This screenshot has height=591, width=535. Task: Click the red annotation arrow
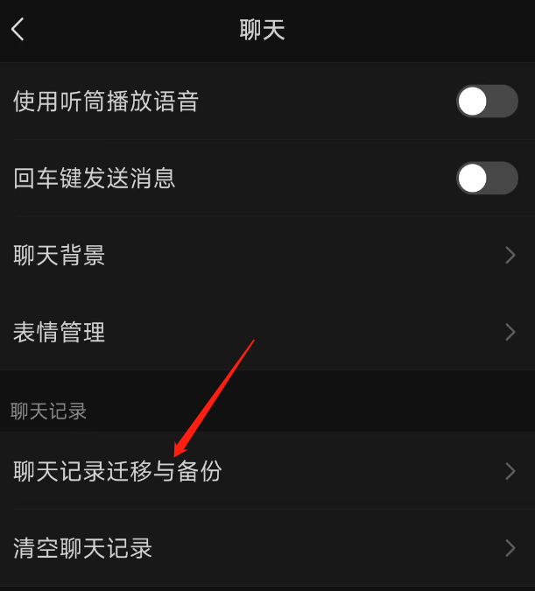214,398
